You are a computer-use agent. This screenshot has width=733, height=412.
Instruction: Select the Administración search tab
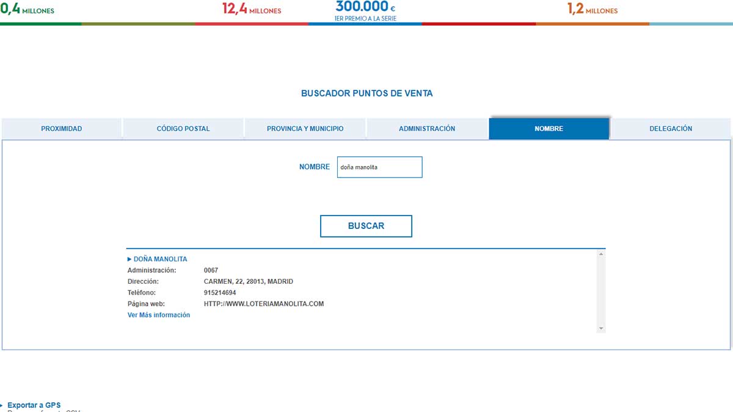click(x=427, y=129)
